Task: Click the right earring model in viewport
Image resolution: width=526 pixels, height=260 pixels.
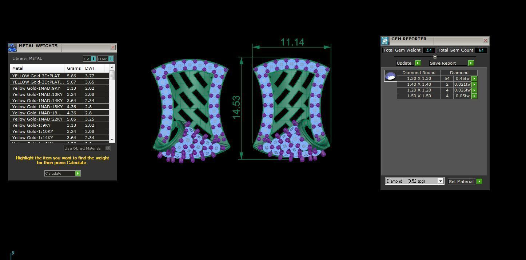Action: 292,110
